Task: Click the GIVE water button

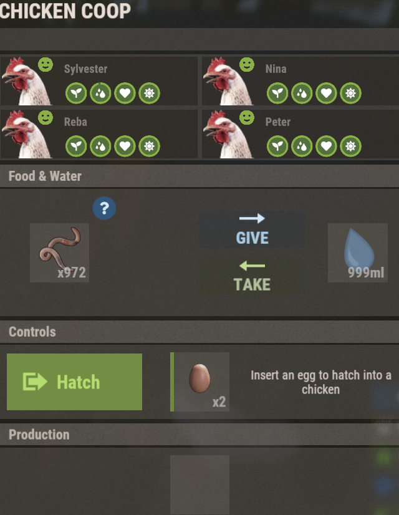Action: (x=252, y=229)
